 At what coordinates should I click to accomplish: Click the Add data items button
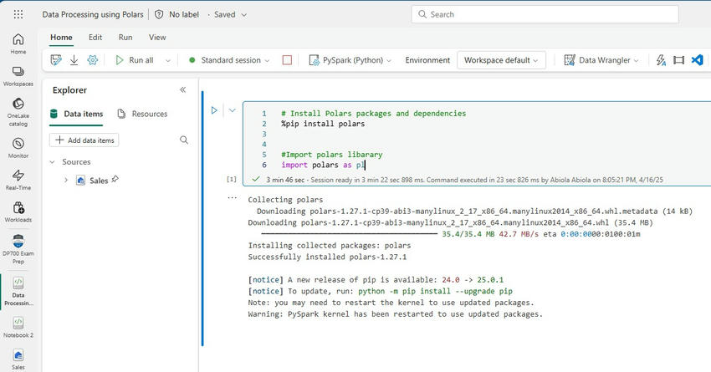(84, 140)
